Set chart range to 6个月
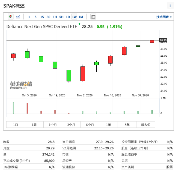The width and height of the screenshot is (175, 171). [x=90, y=125]
